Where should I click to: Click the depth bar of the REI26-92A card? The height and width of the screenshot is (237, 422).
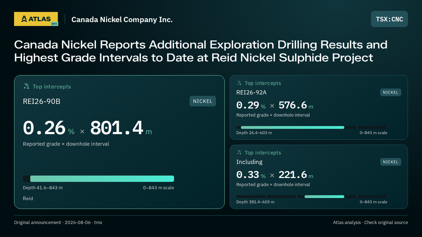coord(312,127)
